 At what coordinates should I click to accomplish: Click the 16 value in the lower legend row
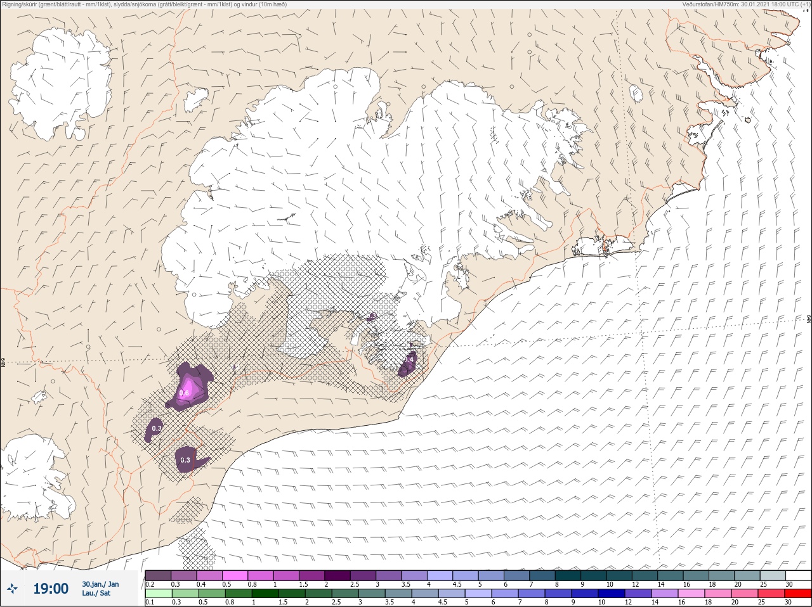(x=682, y=602)
